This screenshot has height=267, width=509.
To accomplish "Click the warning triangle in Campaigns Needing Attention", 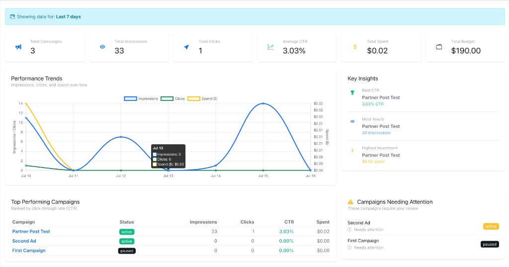I will pos(350,202).
